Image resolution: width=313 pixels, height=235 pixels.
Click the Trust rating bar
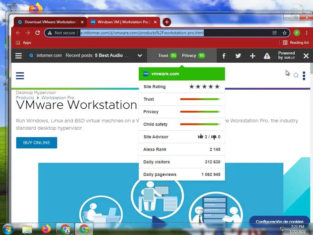click(200, 99)
